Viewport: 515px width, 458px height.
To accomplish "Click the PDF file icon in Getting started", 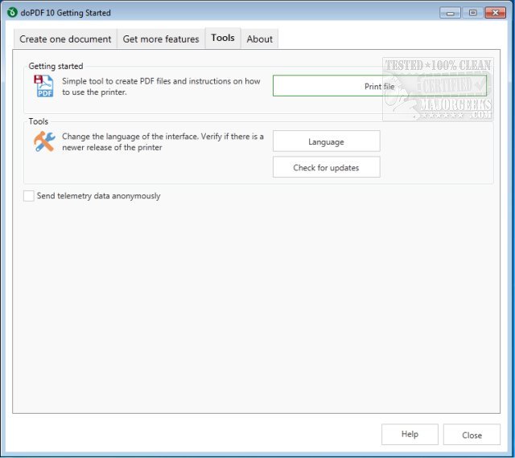I will [43, 86].
